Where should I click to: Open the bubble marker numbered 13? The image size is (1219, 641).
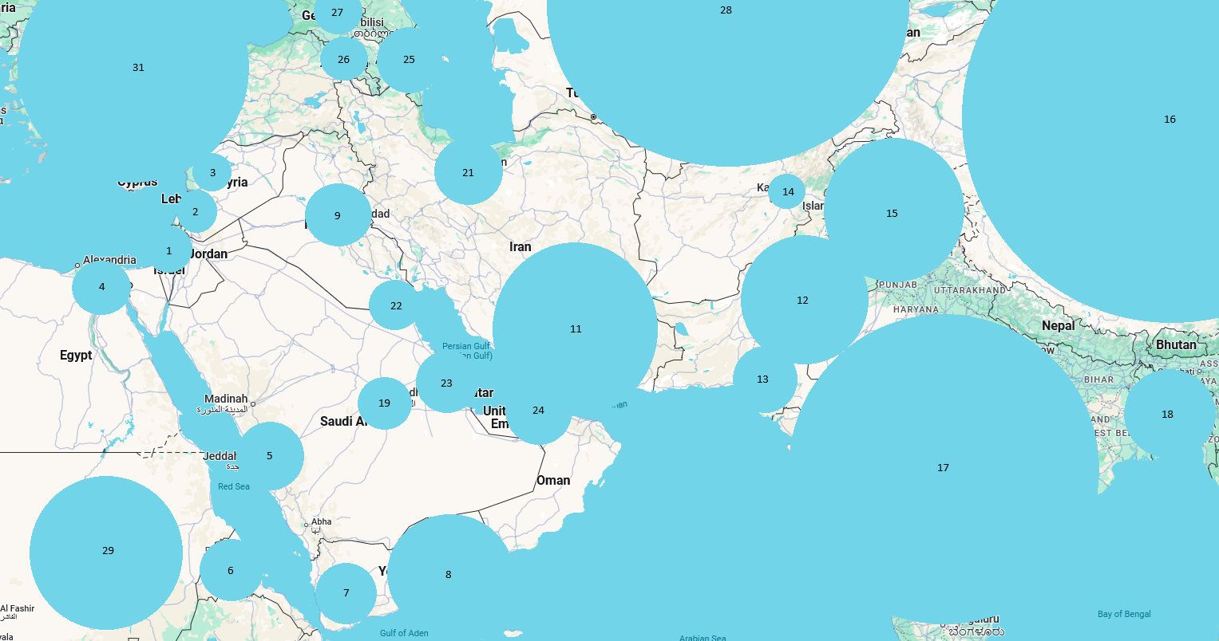(x=765, y=379)
